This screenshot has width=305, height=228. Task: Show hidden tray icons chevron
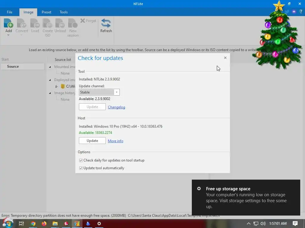click(249, 224)
